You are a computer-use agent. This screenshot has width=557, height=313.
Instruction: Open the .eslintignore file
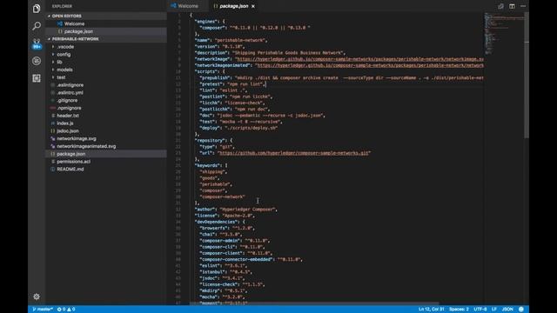point(106,85)
